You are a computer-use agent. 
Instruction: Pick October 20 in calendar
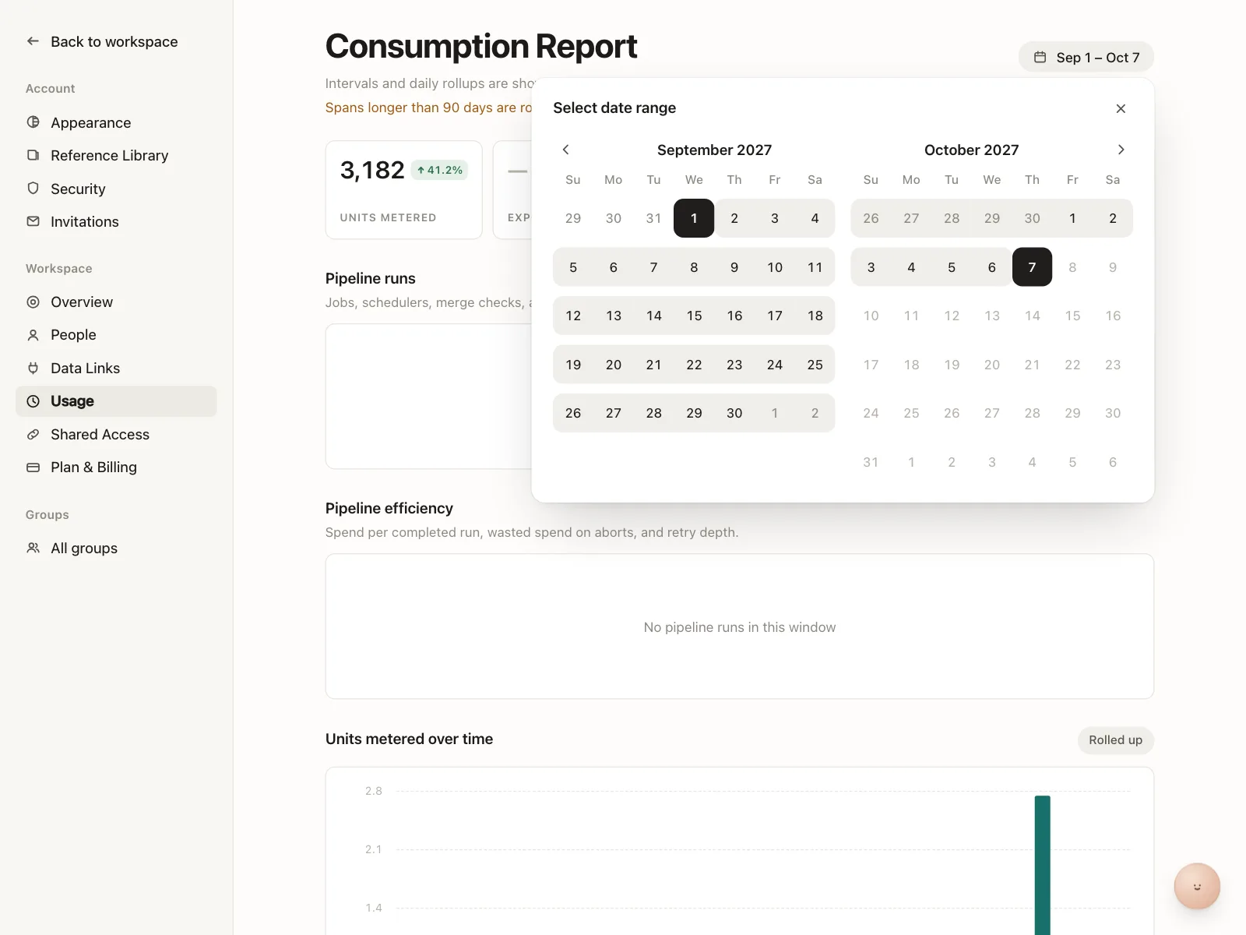pos(991,365)
